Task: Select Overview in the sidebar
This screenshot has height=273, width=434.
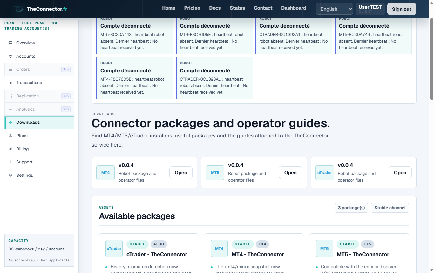Action: 39,43
